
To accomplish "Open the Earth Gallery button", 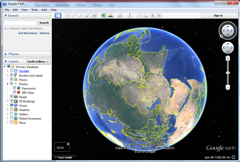I will 38,61.
